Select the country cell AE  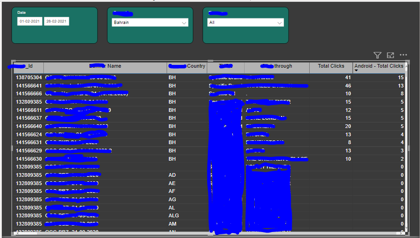click(172, 183)
